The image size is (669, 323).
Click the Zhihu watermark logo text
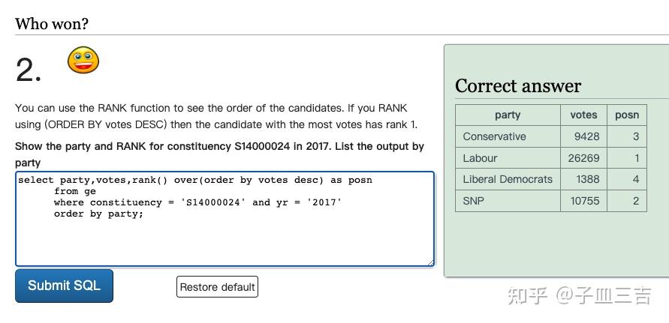click(579, 295)
